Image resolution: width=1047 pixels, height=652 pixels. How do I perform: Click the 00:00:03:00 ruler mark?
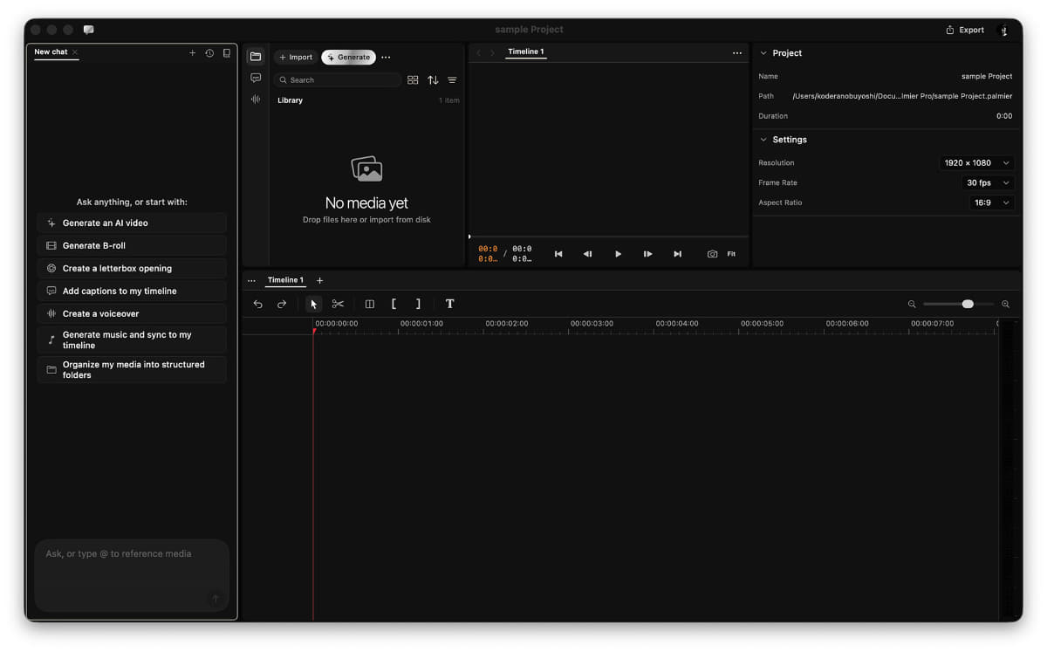tap(592, 324)
